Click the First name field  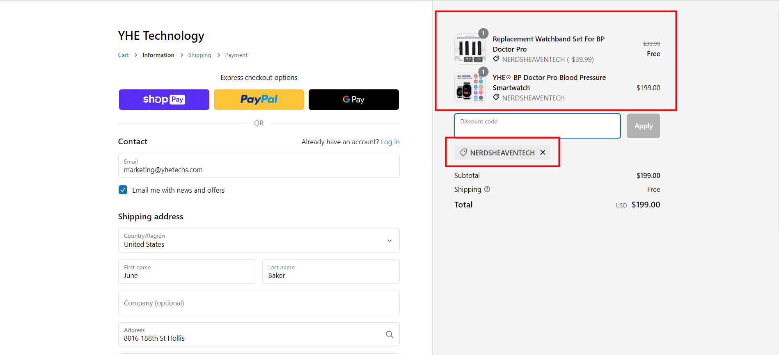[187, 271]
